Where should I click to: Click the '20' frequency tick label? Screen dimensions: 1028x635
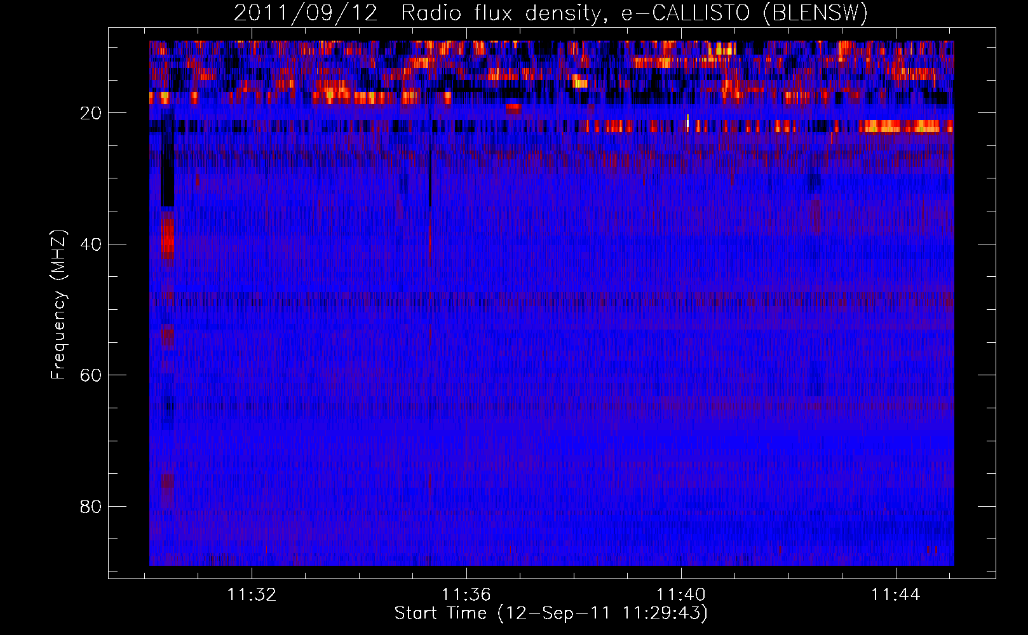[x=91, y=113]
